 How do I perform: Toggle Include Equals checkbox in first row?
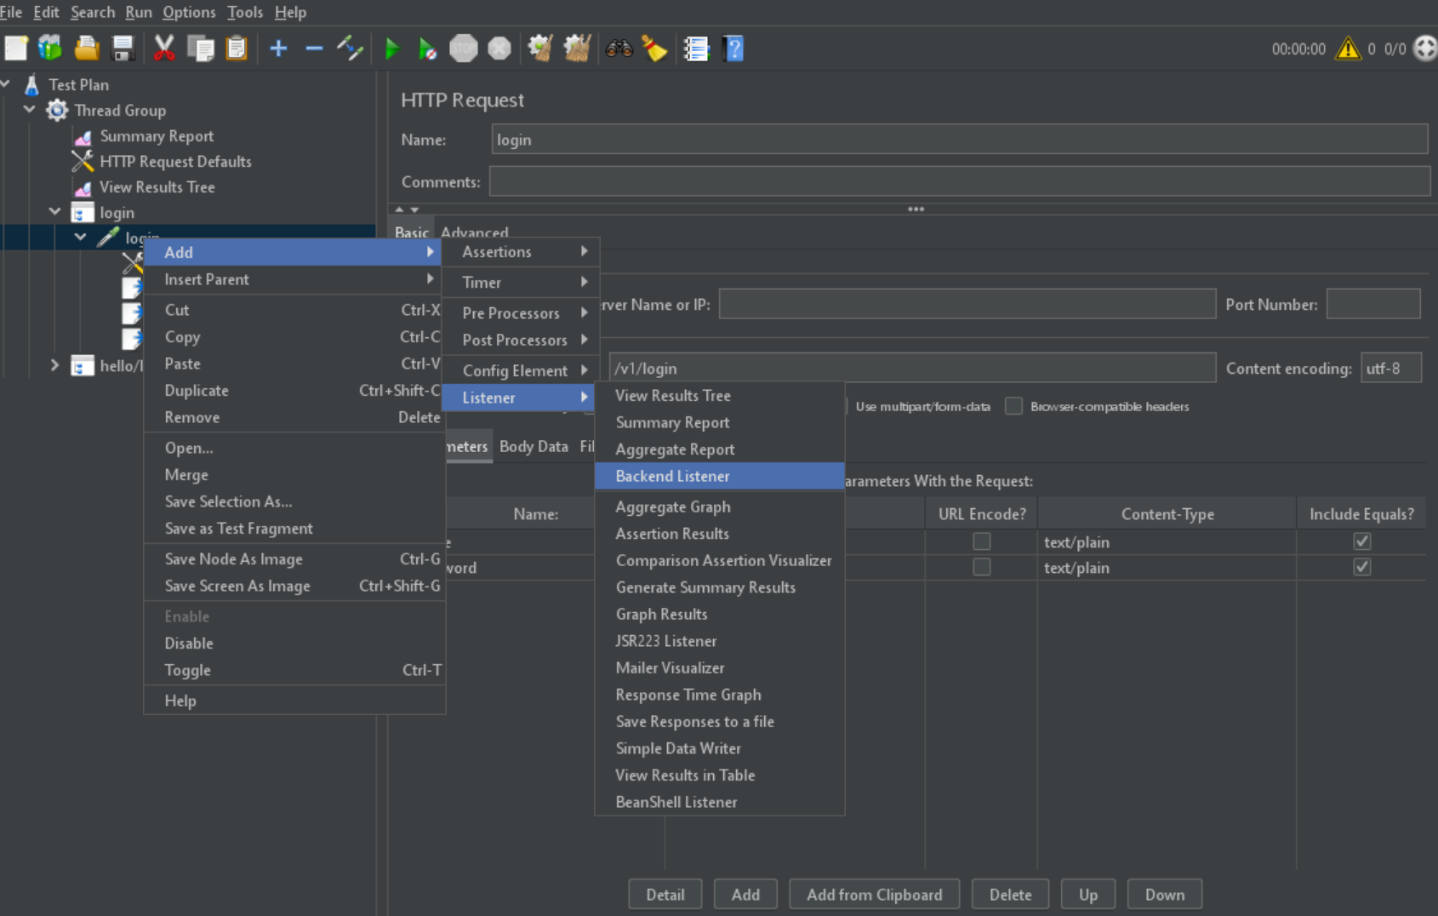(1362, 541)
